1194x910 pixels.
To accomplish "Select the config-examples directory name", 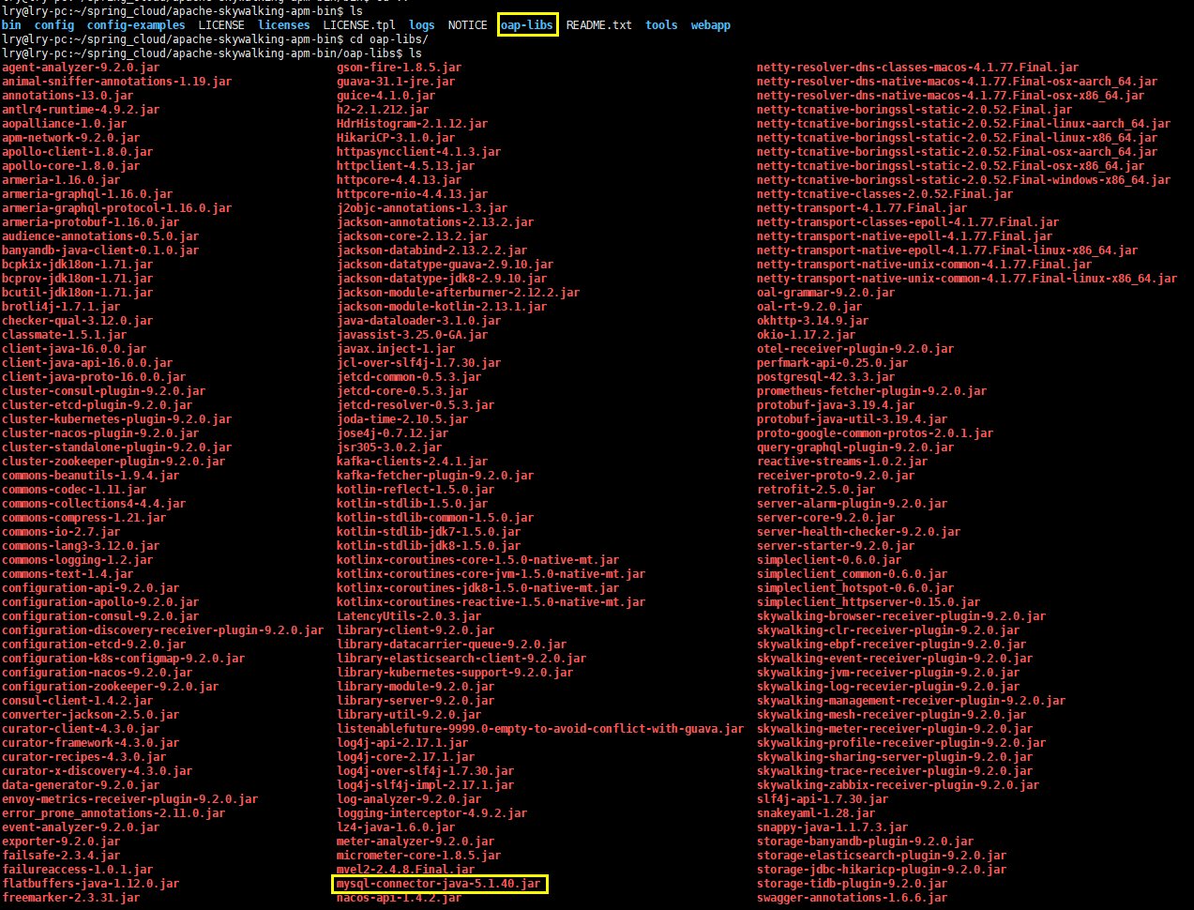I will [x=136, y=25].
